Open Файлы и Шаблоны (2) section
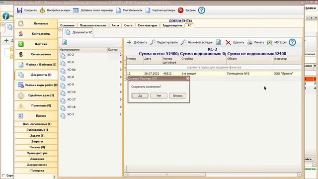318x179 pixels. coord(36,65)
